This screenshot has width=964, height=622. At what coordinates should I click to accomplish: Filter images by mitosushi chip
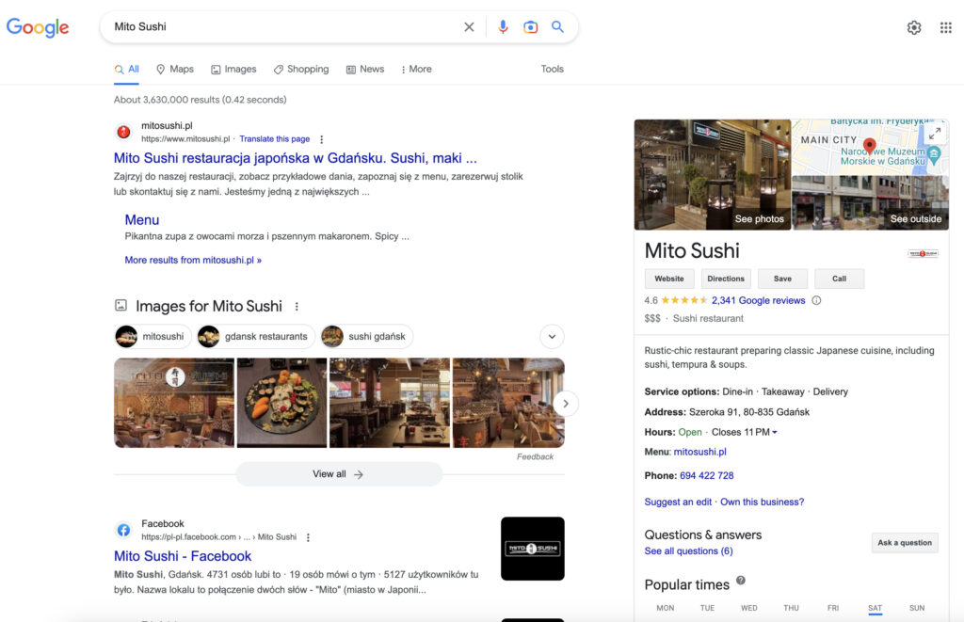tap(153, 336)
